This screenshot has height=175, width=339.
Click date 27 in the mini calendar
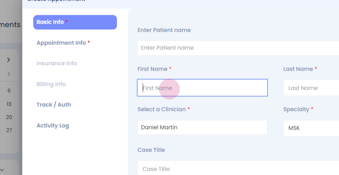click(9, 130)
